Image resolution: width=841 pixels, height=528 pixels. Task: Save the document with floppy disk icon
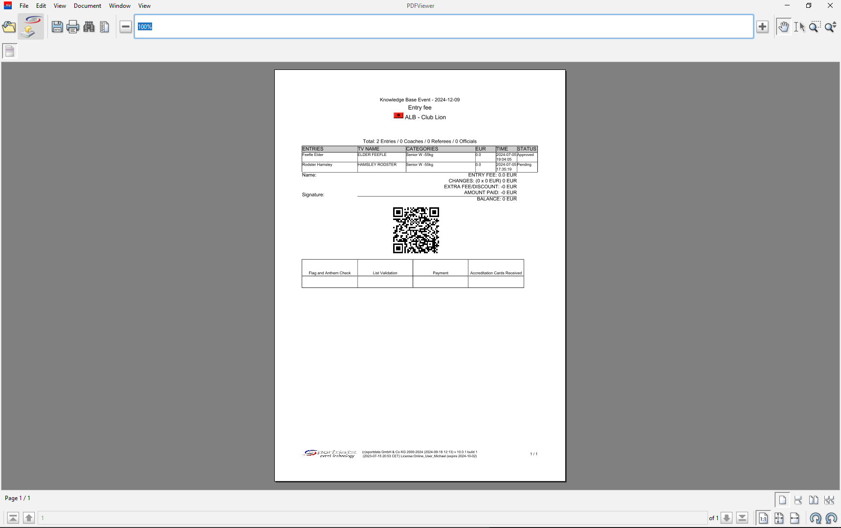(57, 27)
